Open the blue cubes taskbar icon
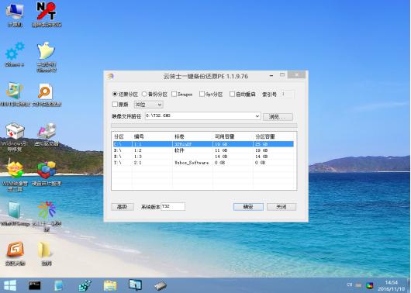Screen dimensions: 411x293 click(85, 285)
